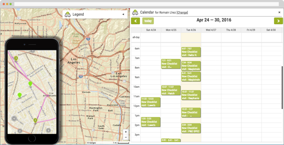The image size is (284, 145).
Task: Click the Change user link
Action: pyautogui.click(x=182, y=13)
